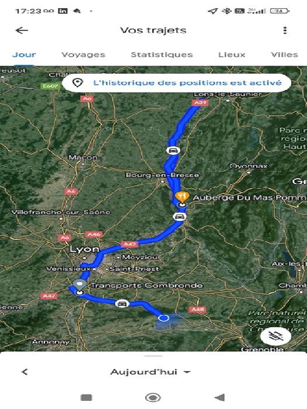This screenshot has height=409, width=307.
Task: Tap the Android home navigation button
Action: point(153,397)
